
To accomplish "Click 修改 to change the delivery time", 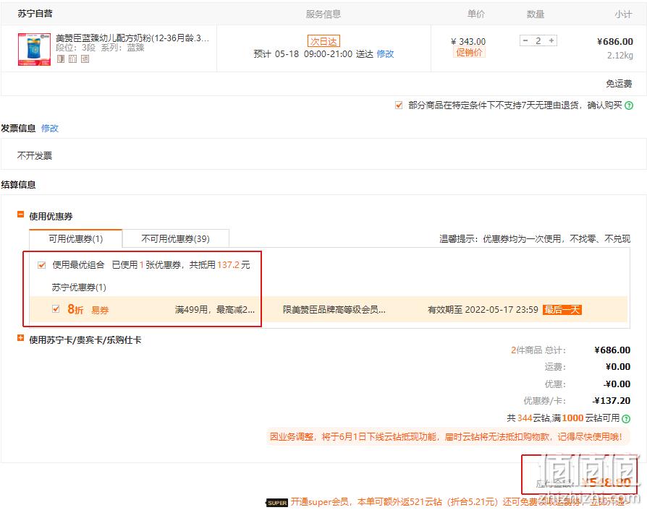I will pyautogui.click(x=385, y=54).
